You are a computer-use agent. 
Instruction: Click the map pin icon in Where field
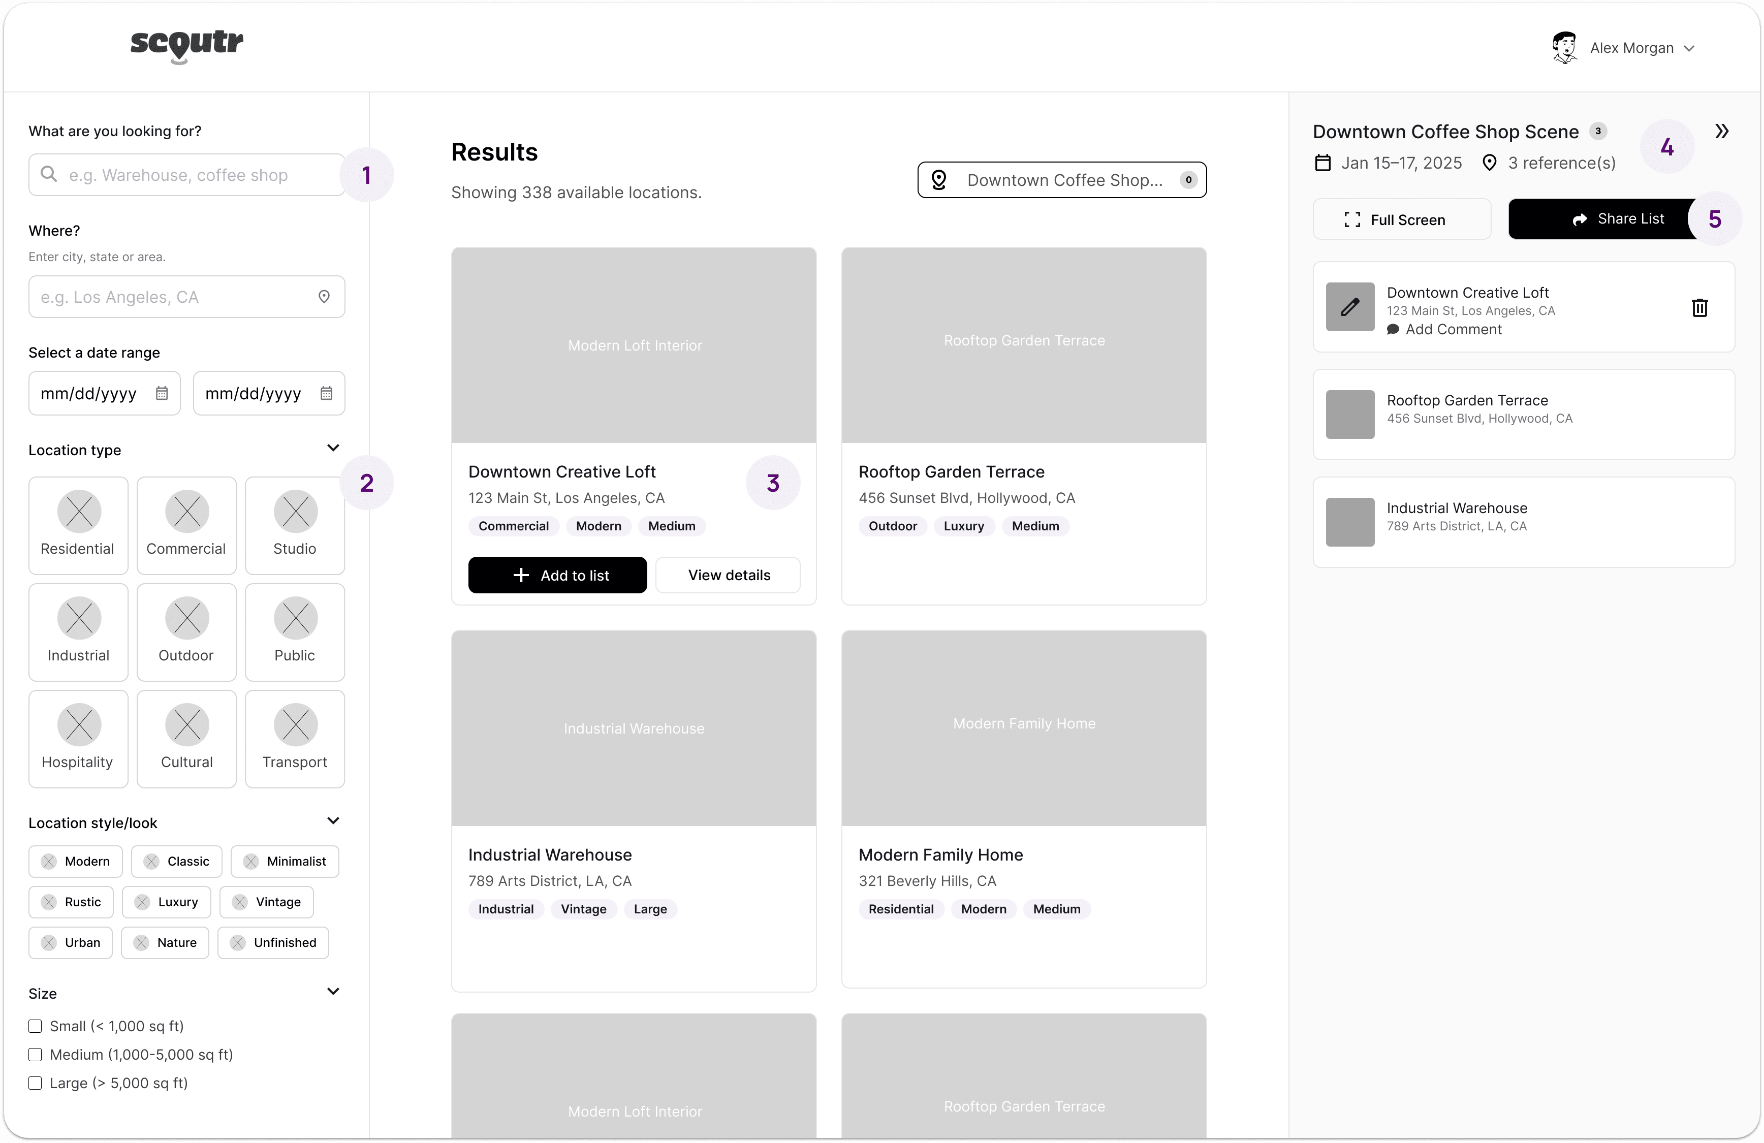click(324, 297)
